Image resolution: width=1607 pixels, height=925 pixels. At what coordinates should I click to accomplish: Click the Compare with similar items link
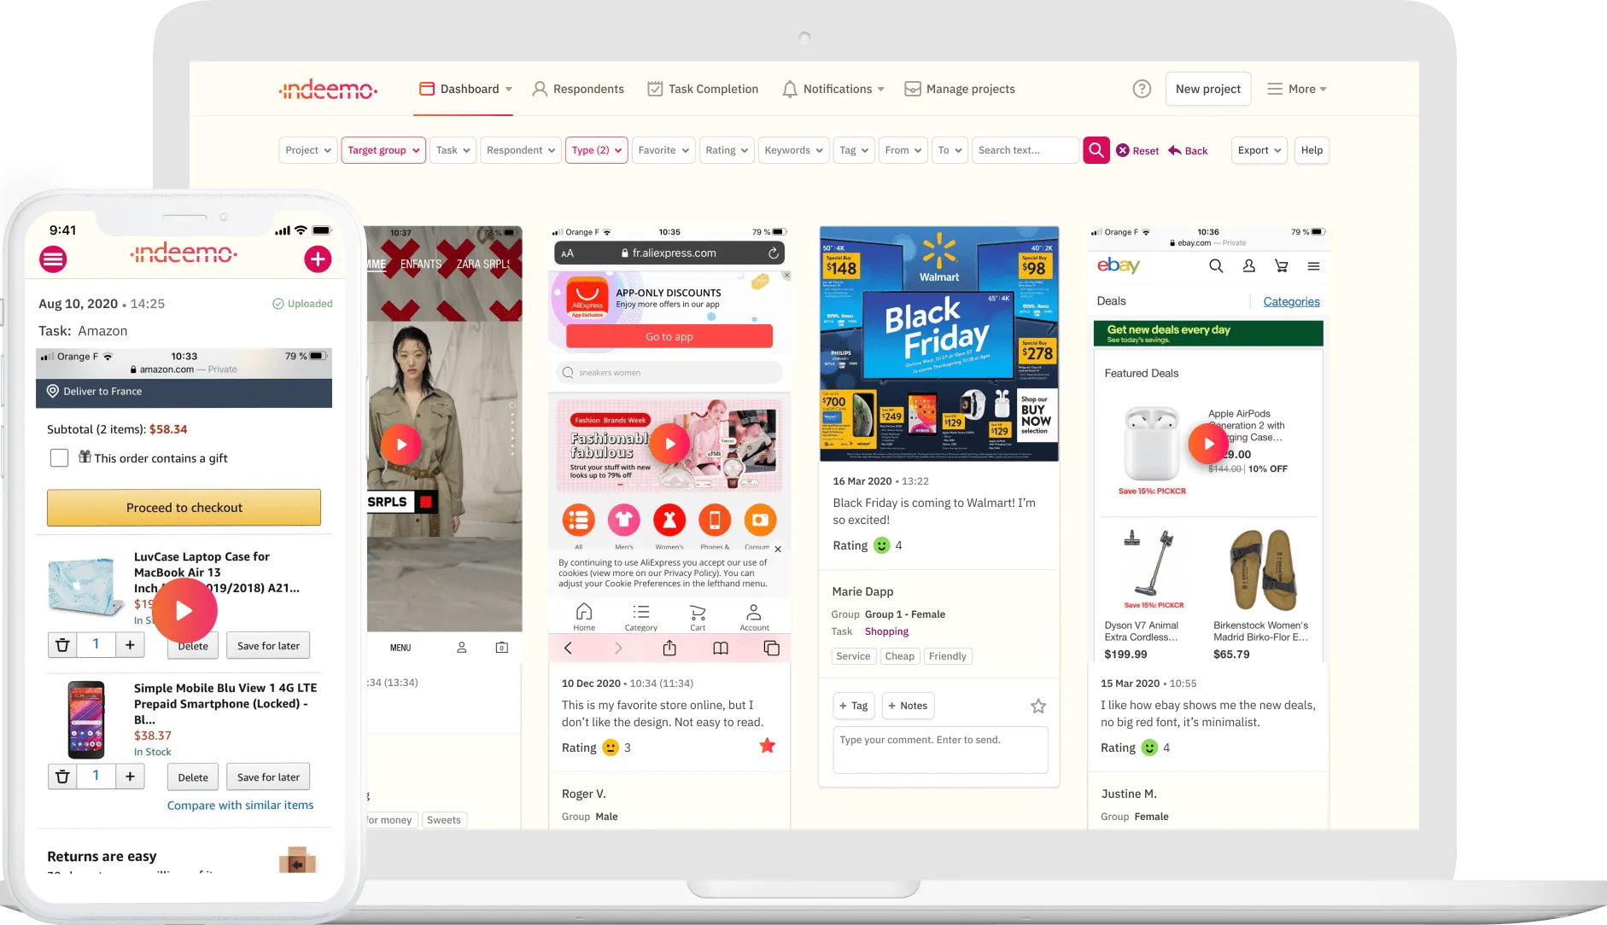pos(240,805)
